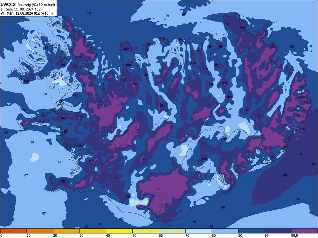The width and height of the screenshot is (318, 238).
Task: Click the "70" legend tick label
Action: 187,235
